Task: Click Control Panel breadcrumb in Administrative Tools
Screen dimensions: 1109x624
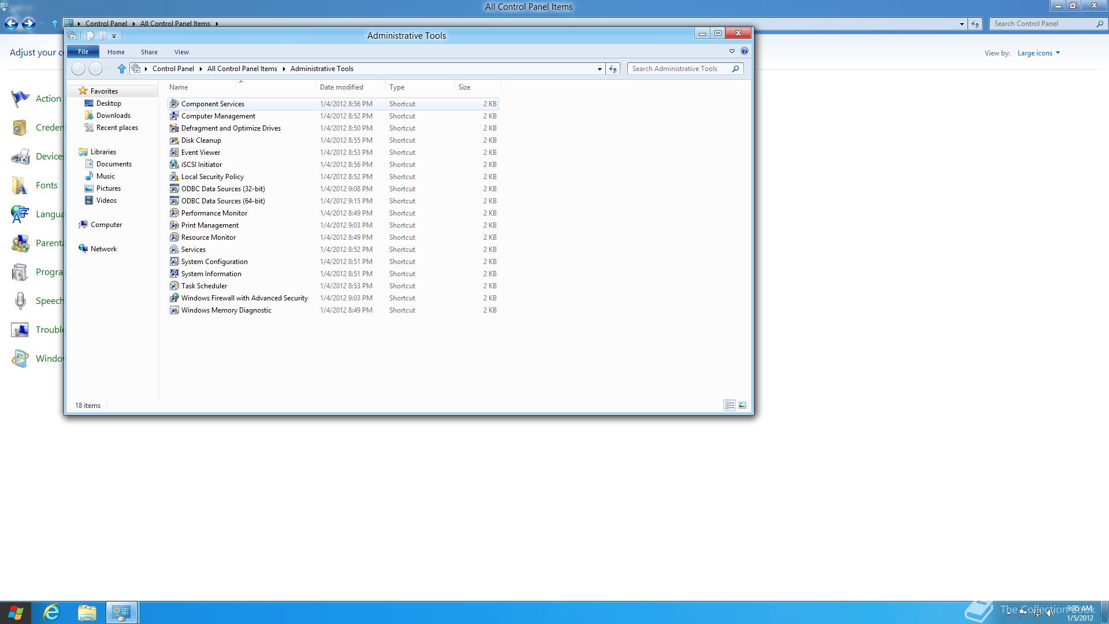Action: pos(173,69)
